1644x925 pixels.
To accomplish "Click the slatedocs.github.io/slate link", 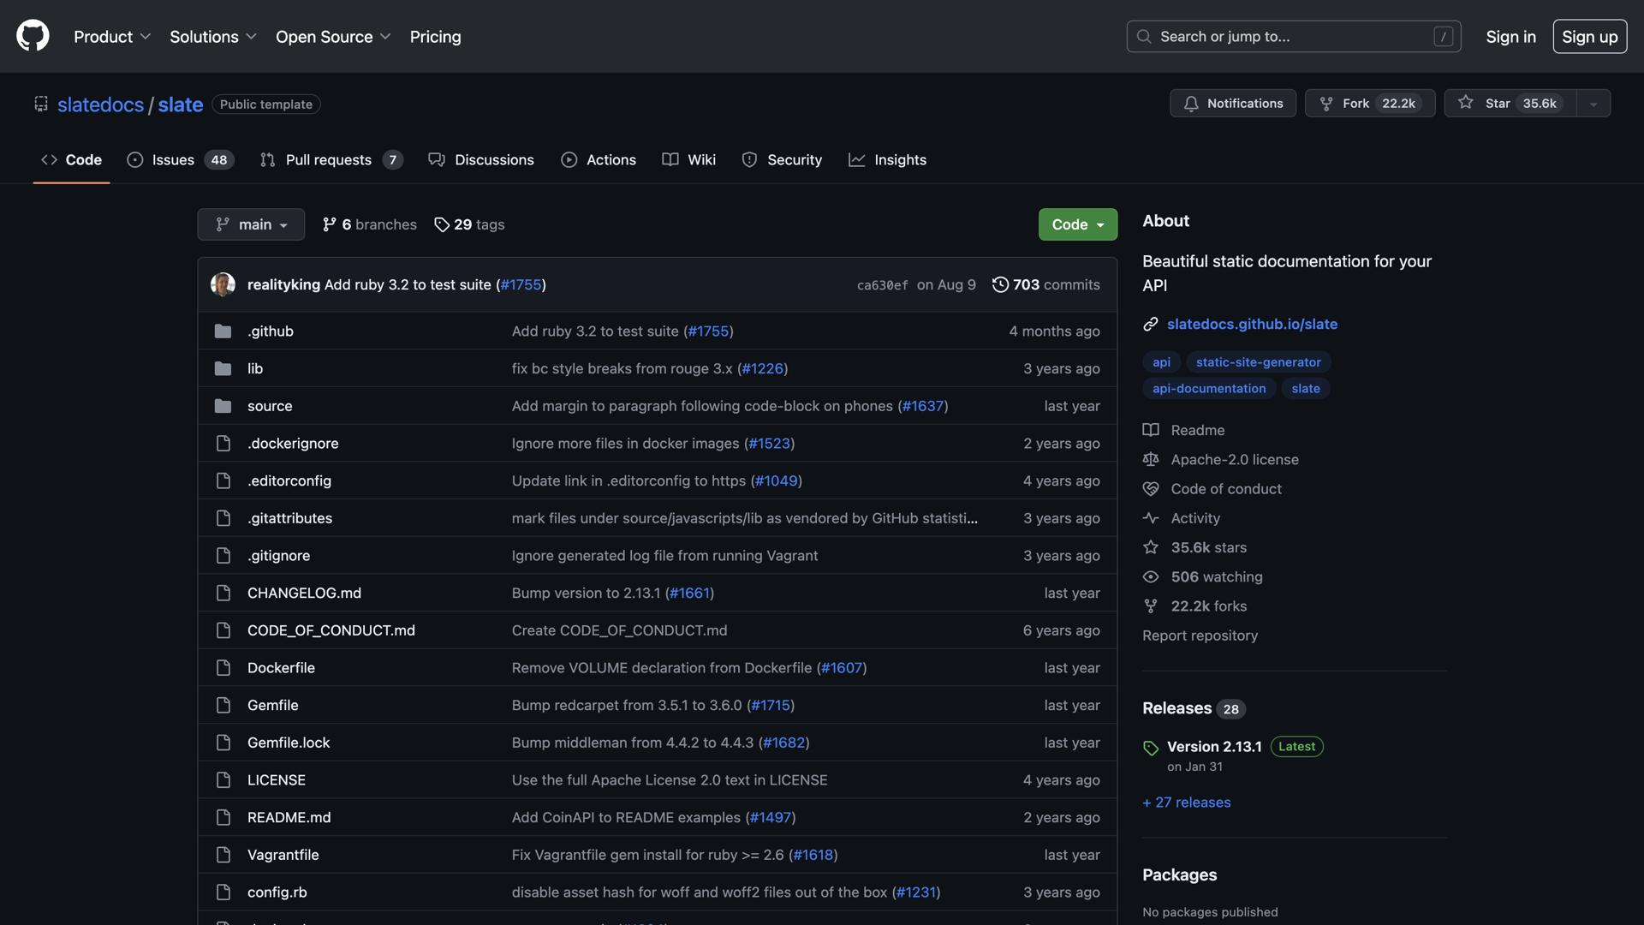I will click(x=1252, y=324).
